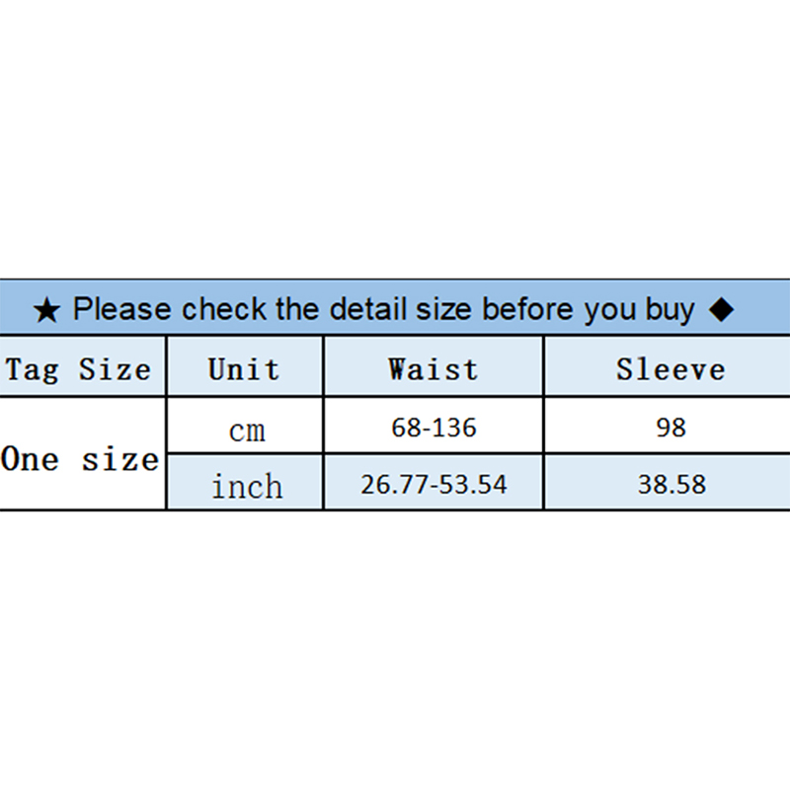The image size is (790, 790).
Task: Click the word Please in banner
Action: pos(121,309)
